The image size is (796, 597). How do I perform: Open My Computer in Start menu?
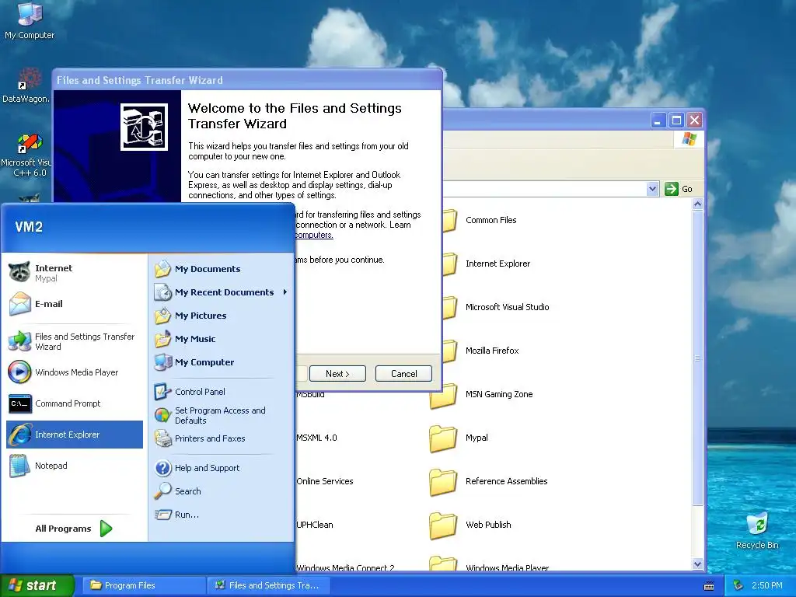(222, 362)
